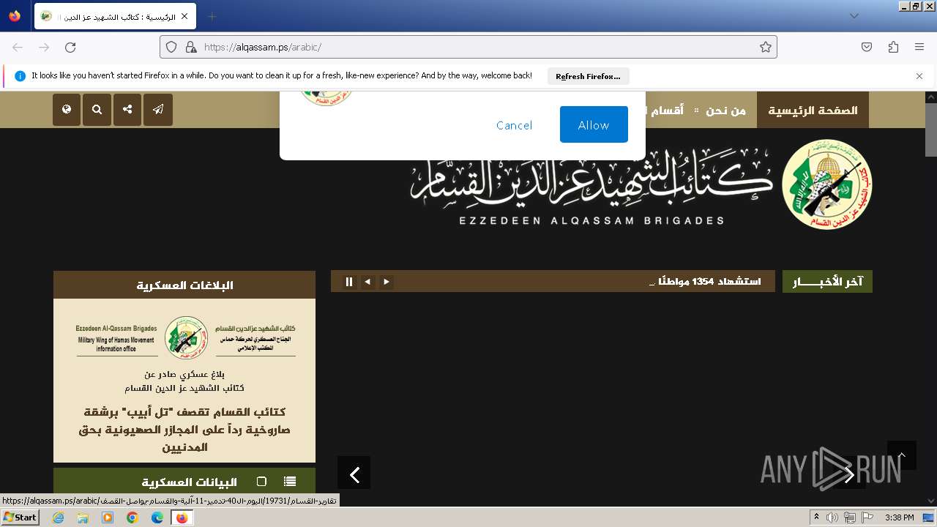This screenshot has height=527, width=937.
Task: Click the round site logo emblem
Action: [x=827, y=184]
